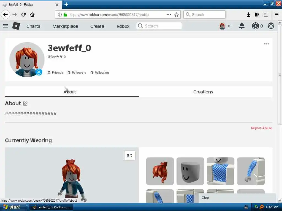
Task: Click the page scrollbar up arrow
Action: [x=280, y=23]
